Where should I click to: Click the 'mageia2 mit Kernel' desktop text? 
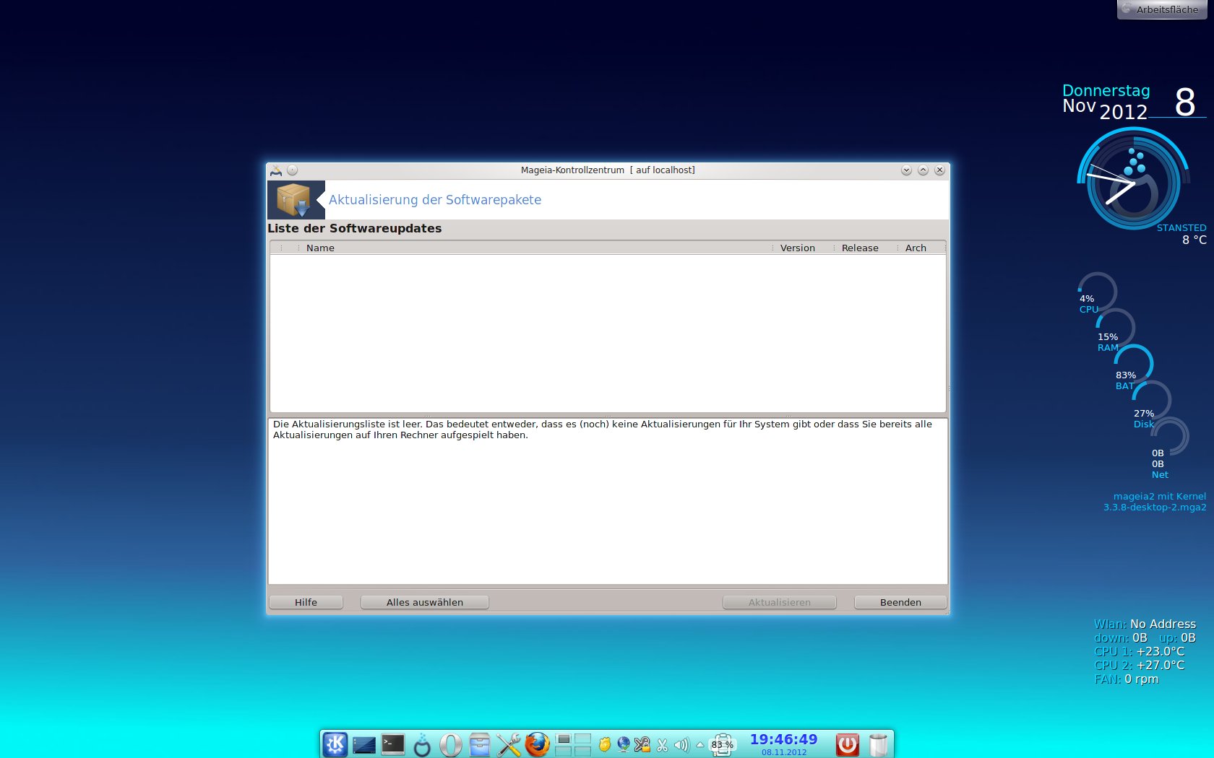pos(1155,502)
